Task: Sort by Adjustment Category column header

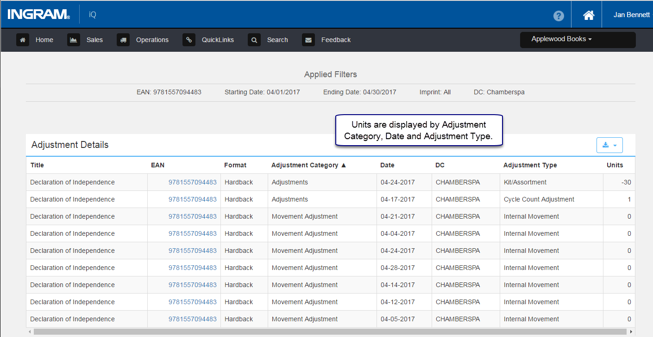Action: [309, 165]
